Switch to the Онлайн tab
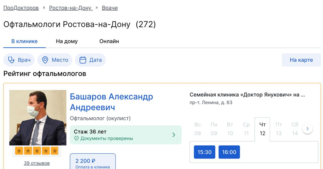The width and height of the screenshot is (323, 169). [x=109, y=41]
